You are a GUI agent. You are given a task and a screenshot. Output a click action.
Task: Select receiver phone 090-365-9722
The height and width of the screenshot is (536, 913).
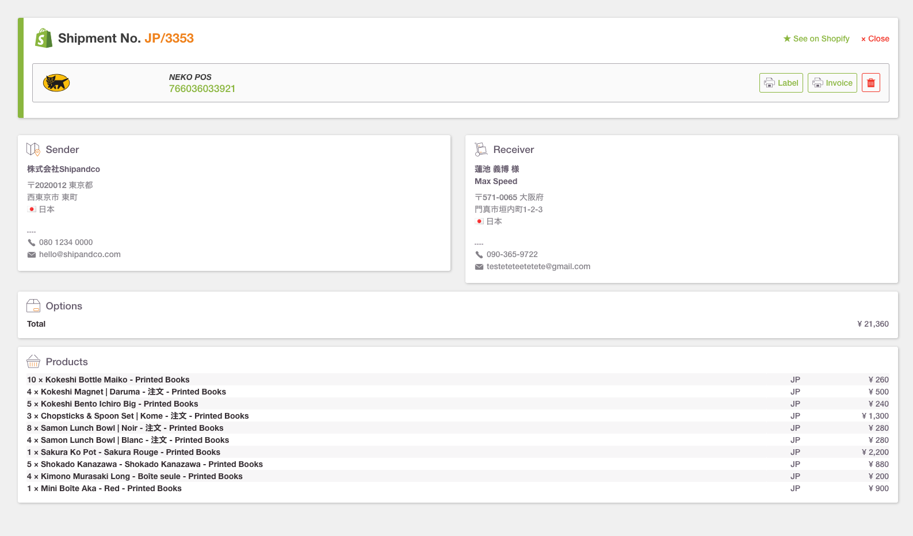pos(512,254)
